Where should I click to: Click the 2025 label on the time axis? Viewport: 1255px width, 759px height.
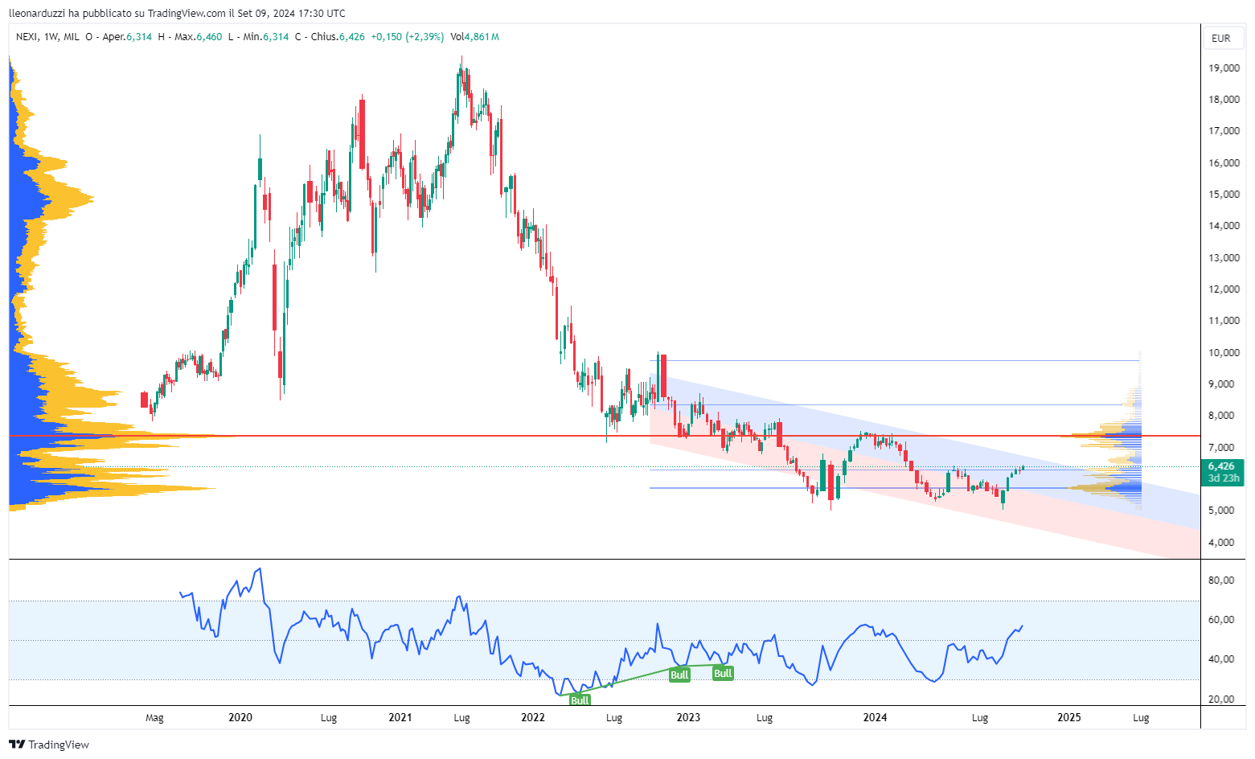pyautogui.click(x=1069, y=717)
